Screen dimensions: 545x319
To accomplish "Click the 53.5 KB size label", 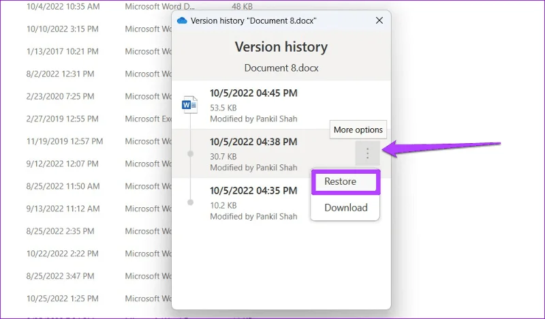I will tap(223, 108).
